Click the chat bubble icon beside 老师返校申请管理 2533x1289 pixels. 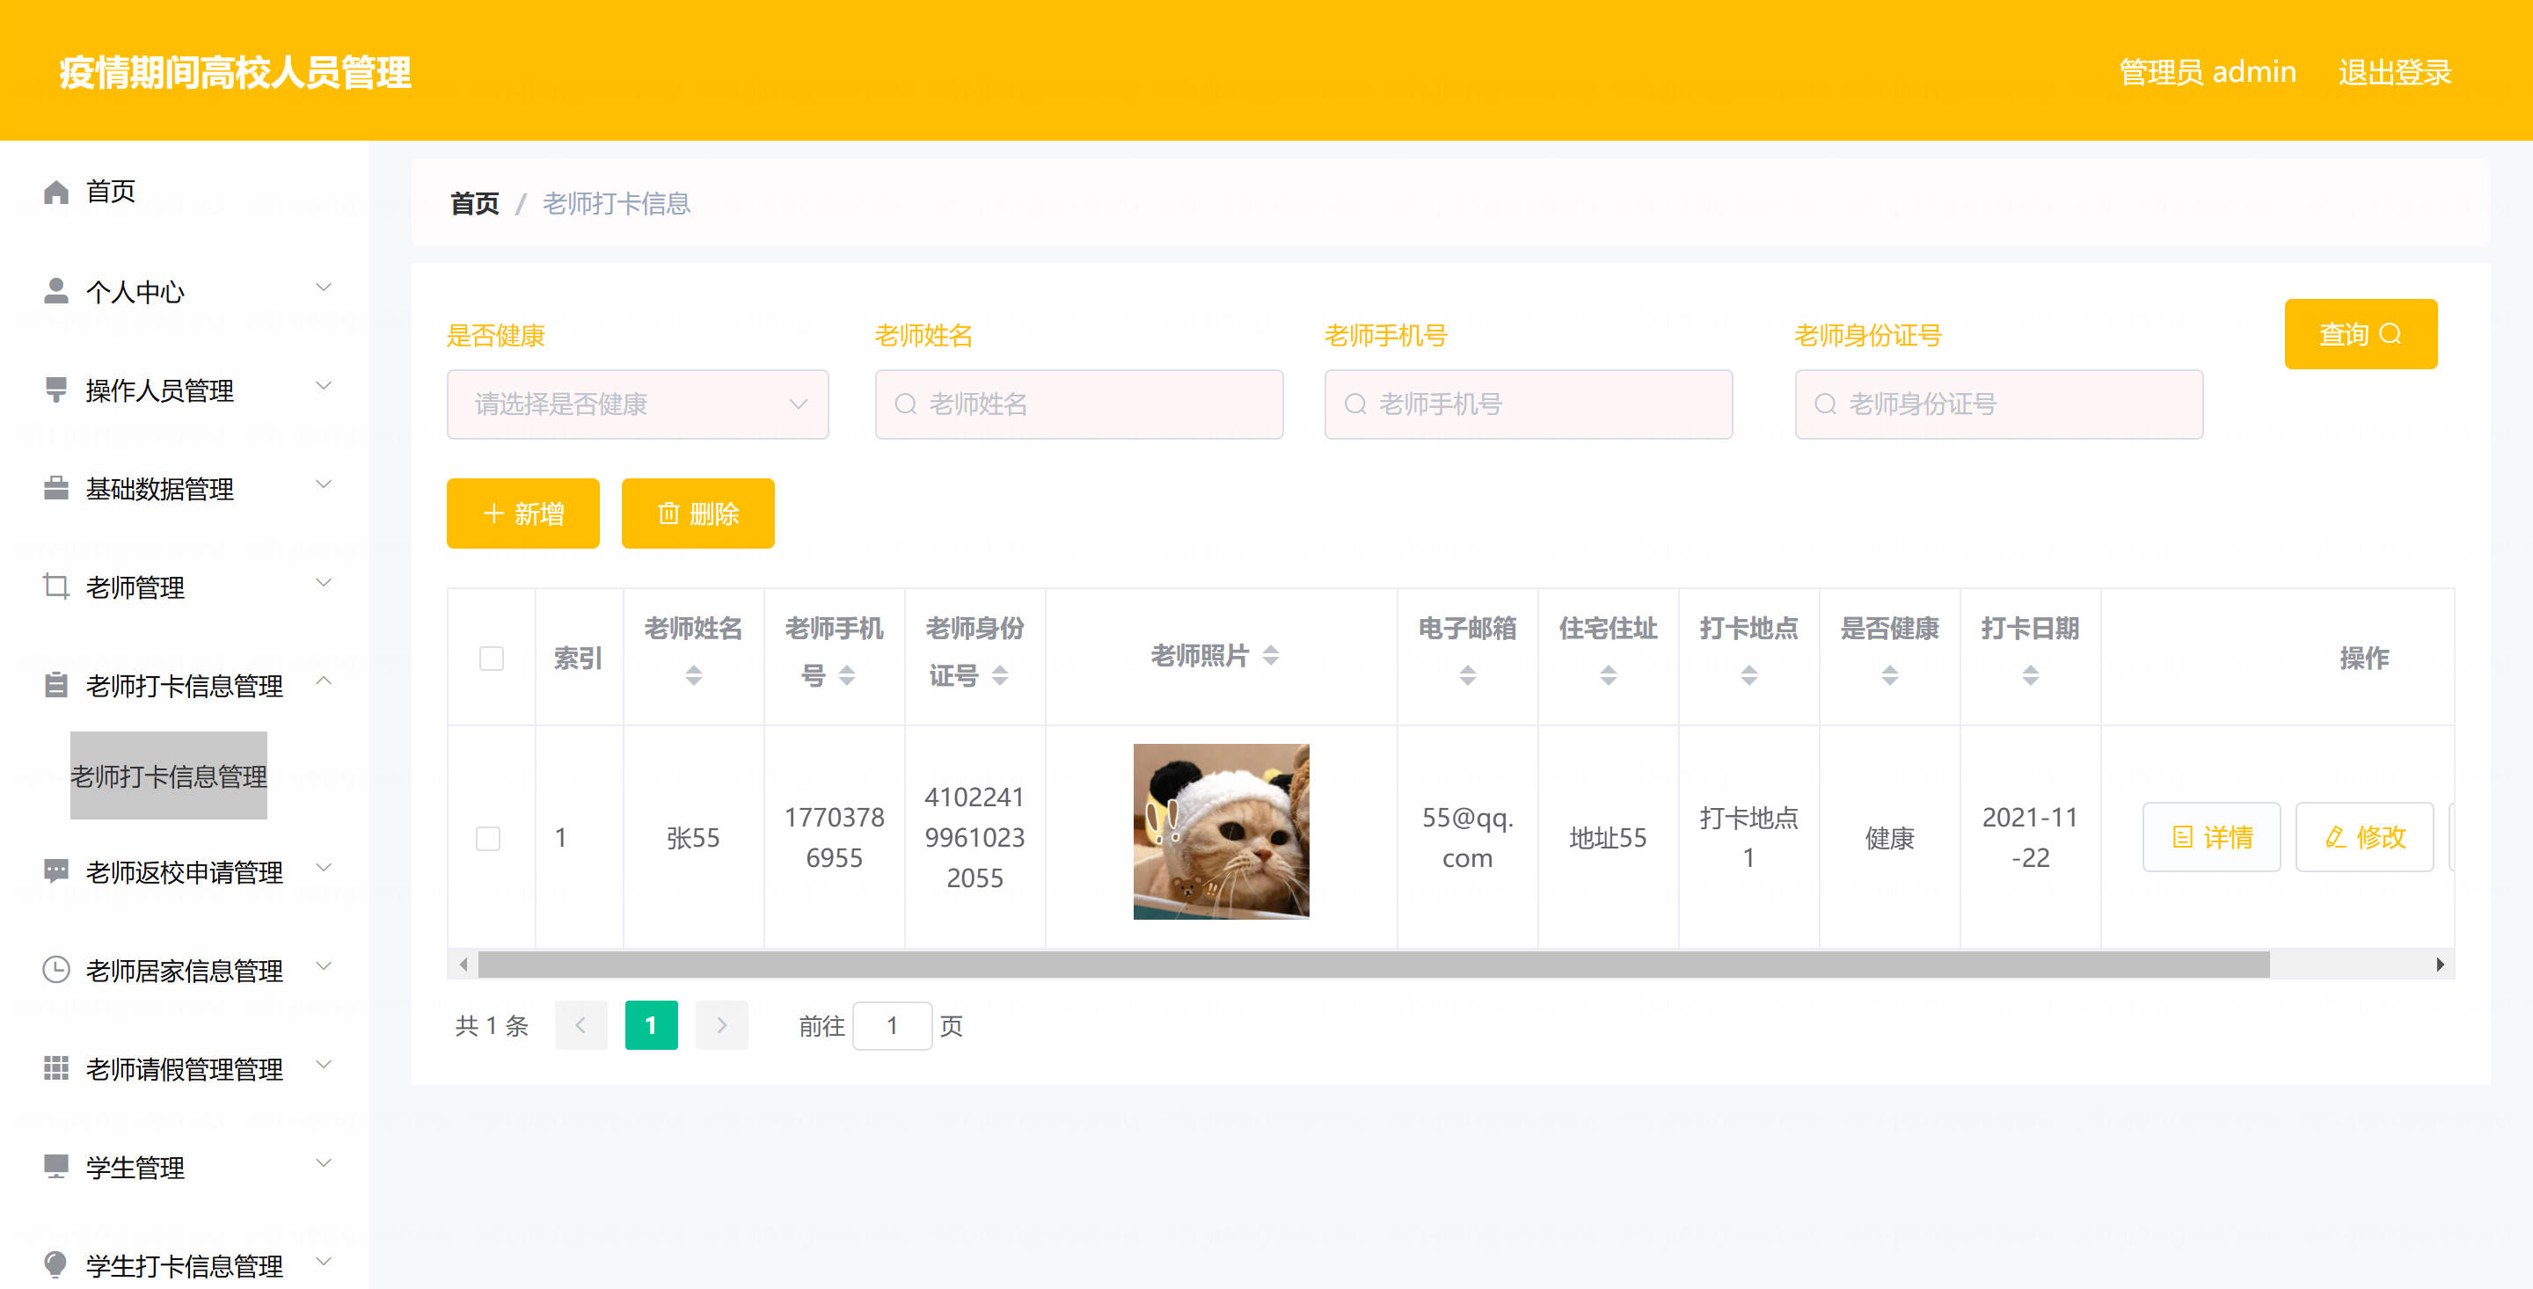[x=56, y=871]
